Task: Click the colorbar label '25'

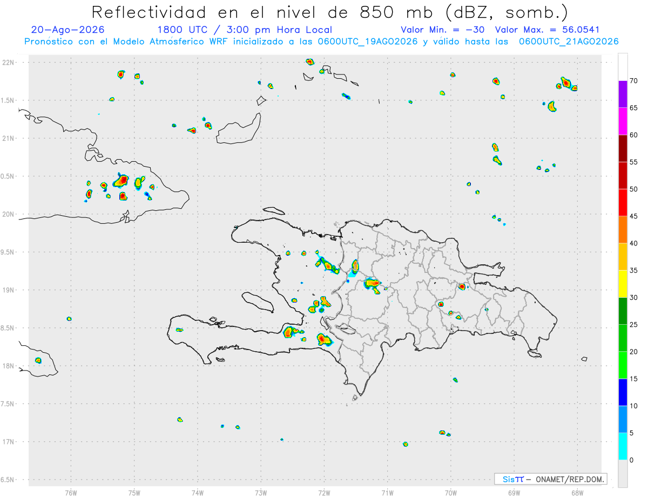Action: tap(633, 325)
